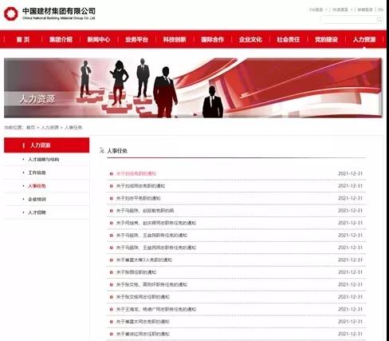
Task: Go to 首页 in the red navigation bar
Action: coord(23,39)
